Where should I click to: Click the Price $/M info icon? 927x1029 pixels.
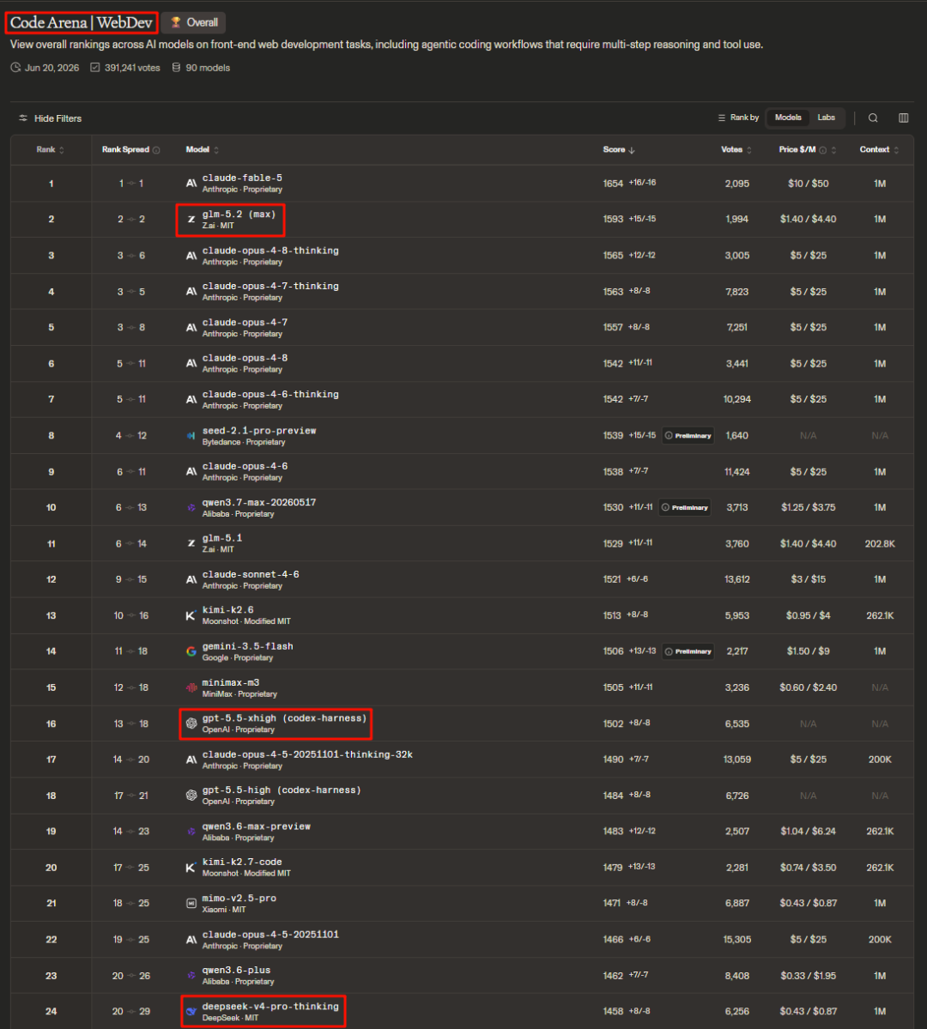pos(822,150)
